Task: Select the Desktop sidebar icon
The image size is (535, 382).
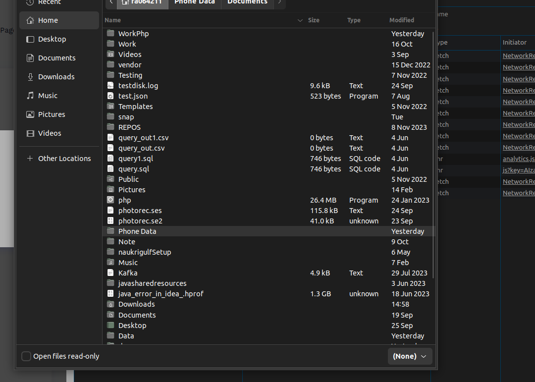Action: [x=30, y=39]
